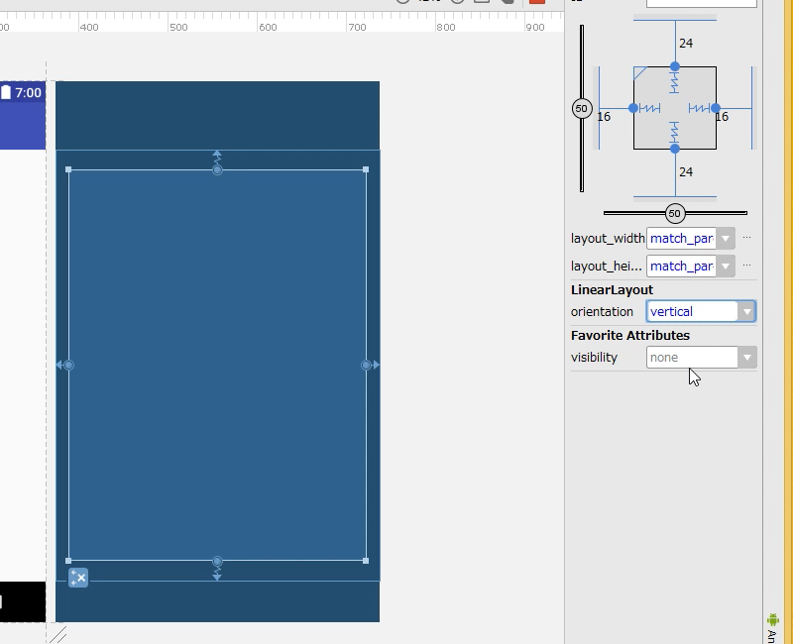The image size is (793, 644).
Task: Click the LinearLayout section heading
Action: point(612,289)
